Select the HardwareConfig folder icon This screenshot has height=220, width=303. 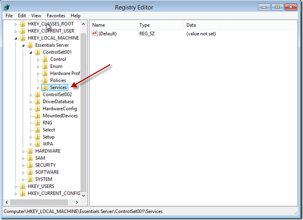38,109
